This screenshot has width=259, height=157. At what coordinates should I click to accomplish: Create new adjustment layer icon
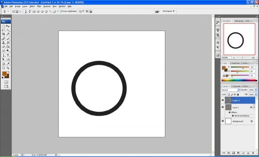pyautogui.click(x=239, y=153)
